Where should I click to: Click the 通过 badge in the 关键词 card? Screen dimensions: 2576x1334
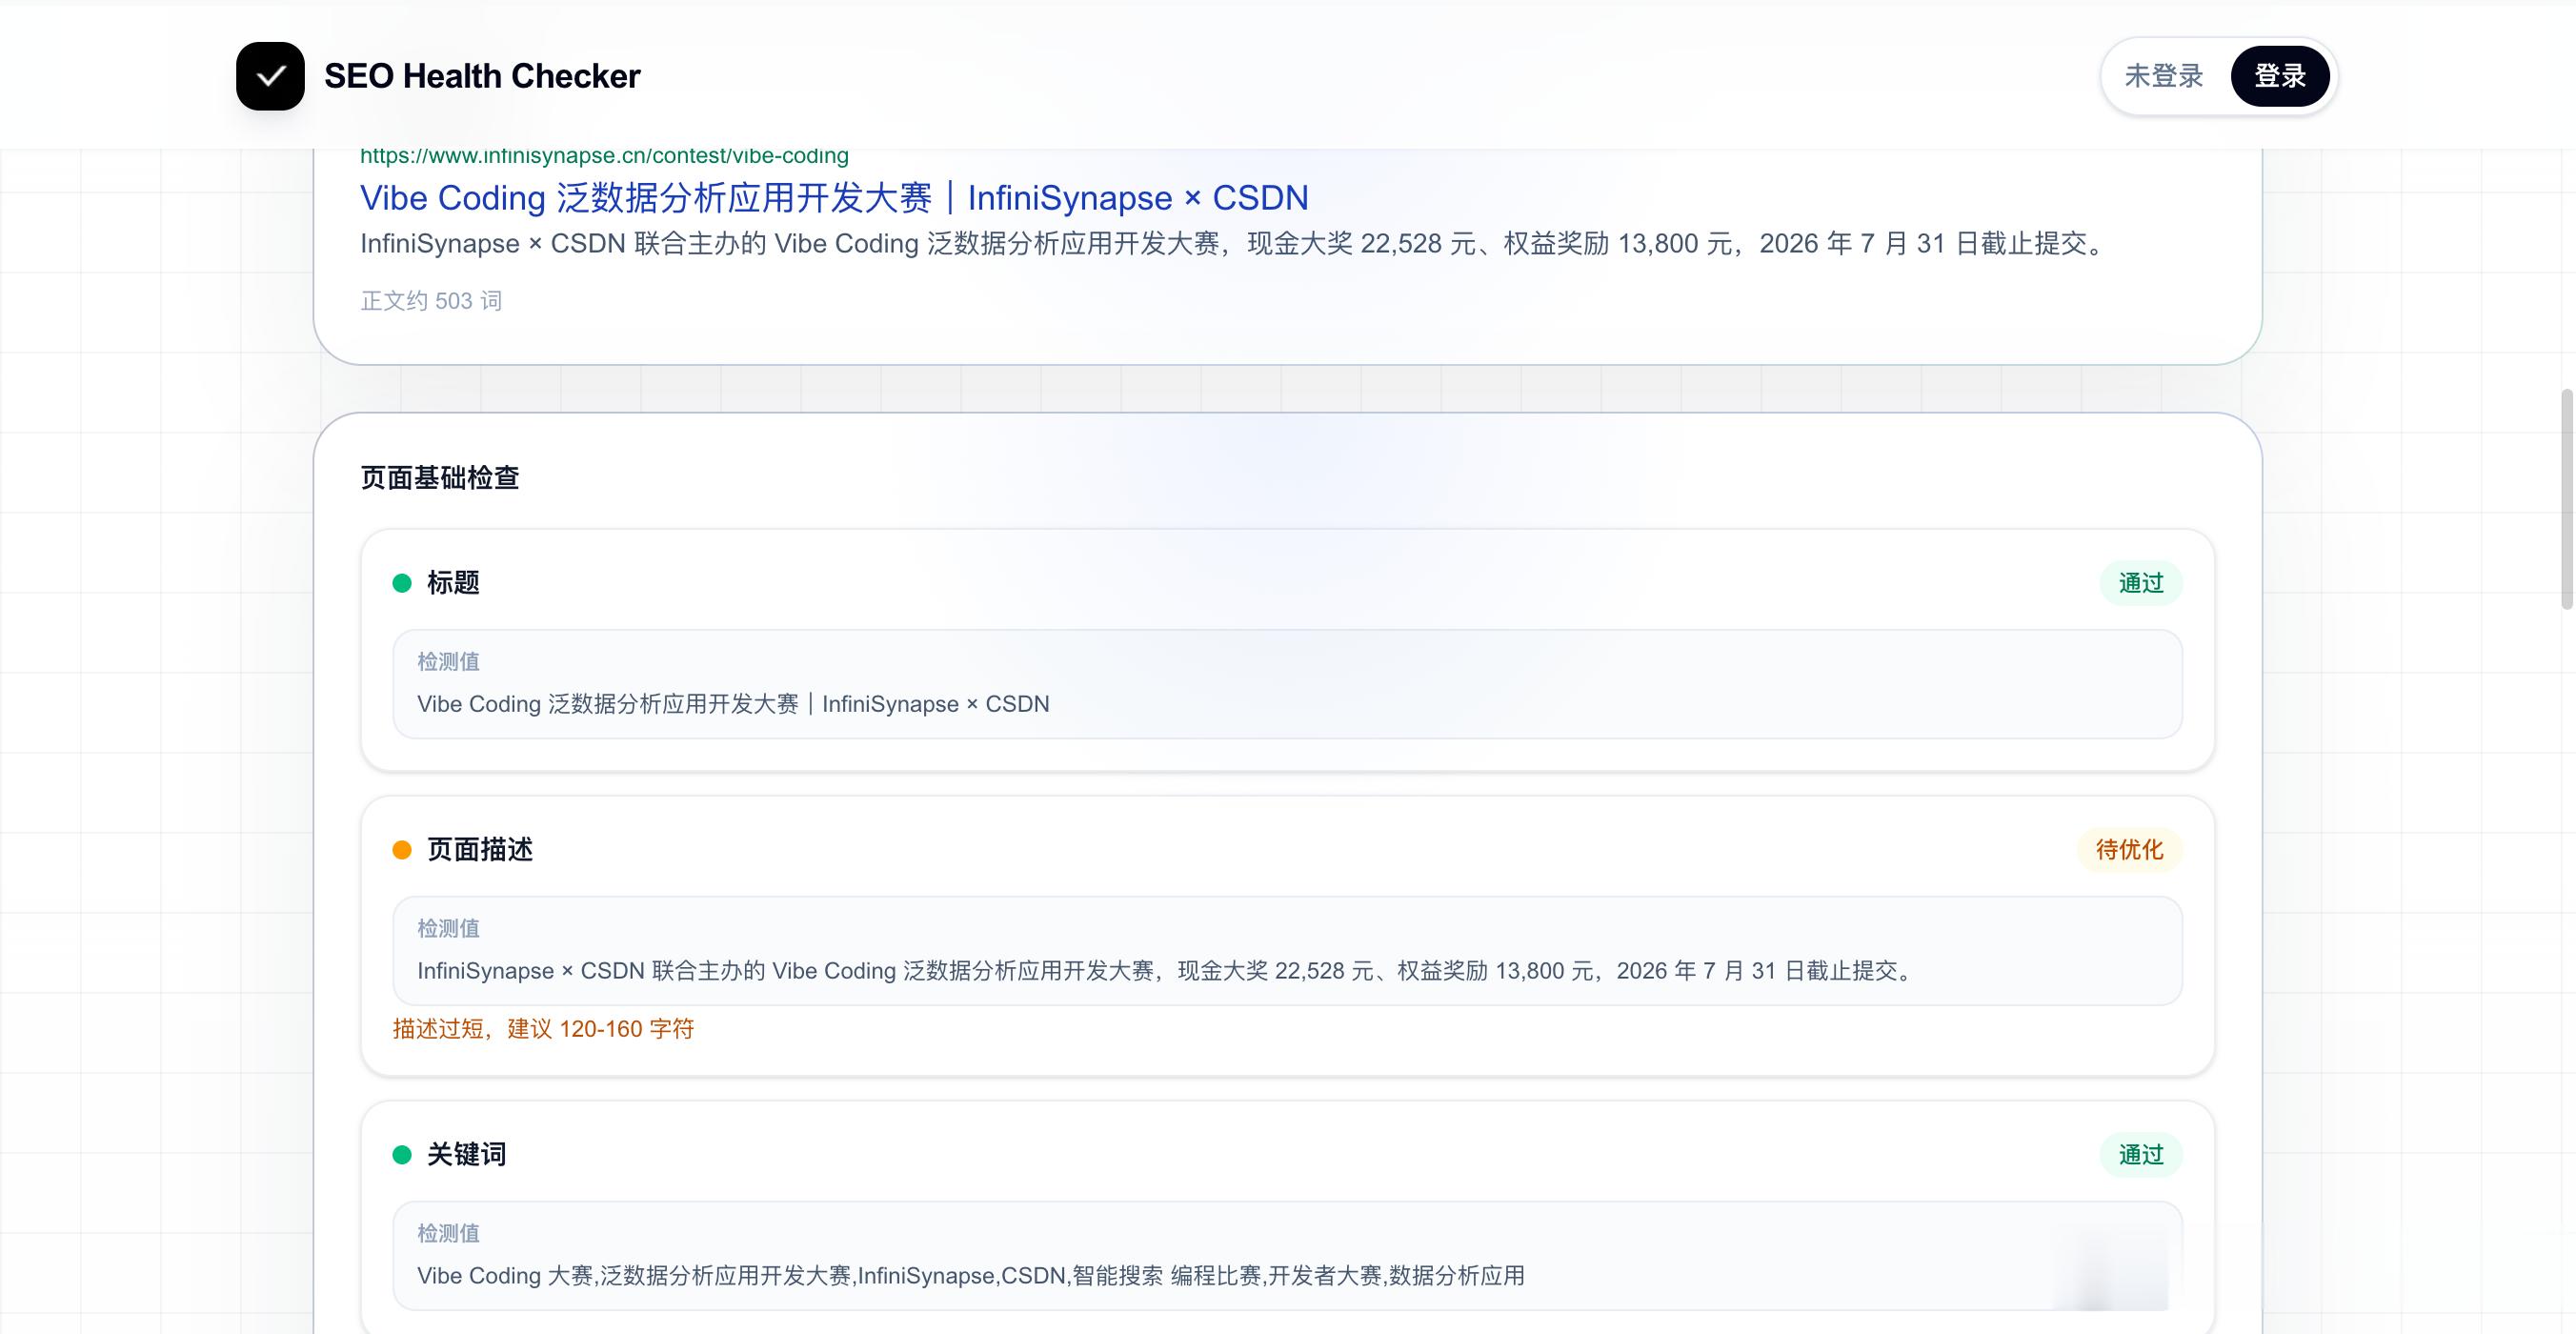(x=2141, y=1155)
